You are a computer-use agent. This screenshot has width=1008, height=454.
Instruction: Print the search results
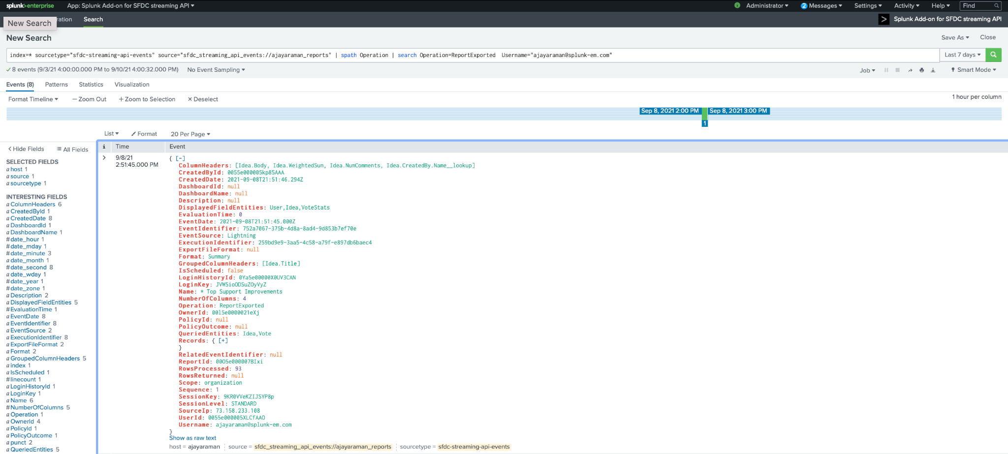pos(922,70)
